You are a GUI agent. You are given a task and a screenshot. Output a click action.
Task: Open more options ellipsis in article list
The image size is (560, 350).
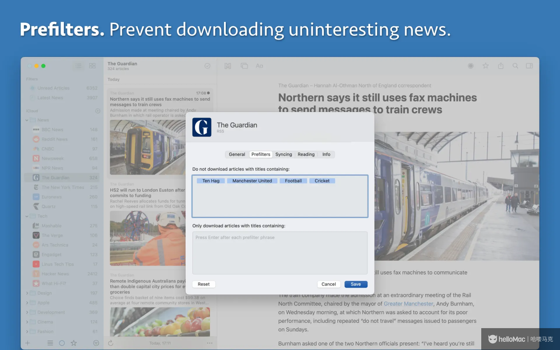coord(210,343)
